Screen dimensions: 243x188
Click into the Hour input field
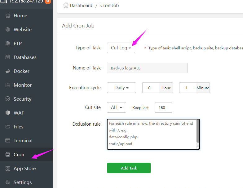(x=151, y=88)
